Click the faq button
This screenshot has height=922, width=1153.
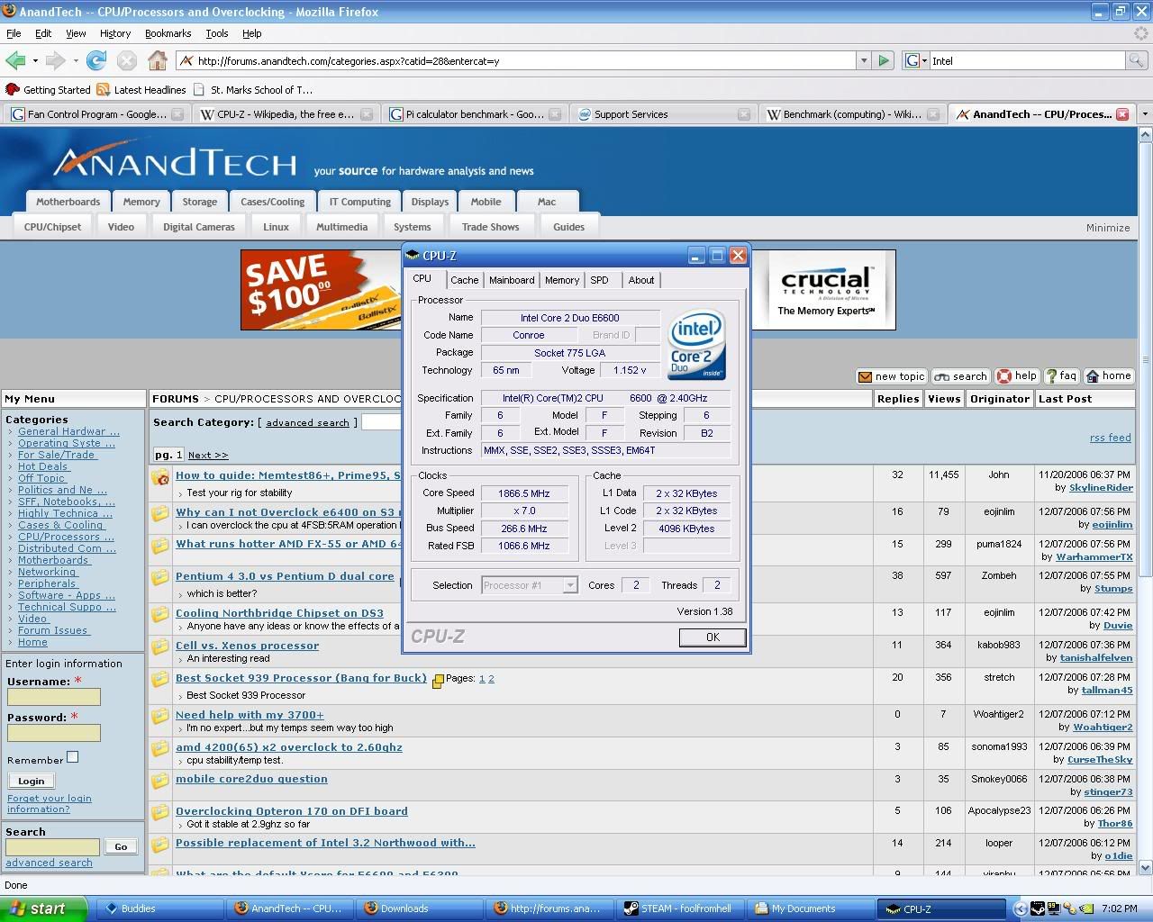click(1061, 376)
